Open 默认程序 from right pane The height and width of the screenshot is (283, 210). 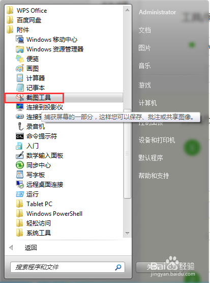pyautogui.click(x=151, y=158)
